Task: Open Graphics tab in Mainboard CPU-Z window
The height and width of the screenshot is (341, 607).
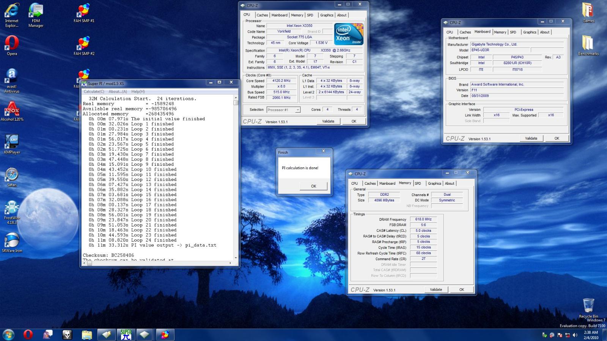Action: (530, 32)
